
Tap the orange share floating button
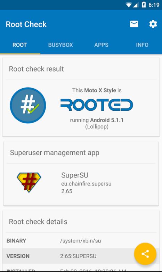tap(145, 254)
